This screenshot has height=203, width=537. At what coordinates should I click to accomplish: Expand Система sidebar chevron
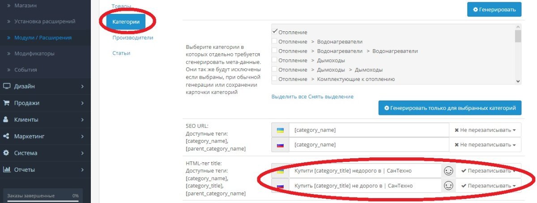tap(82, 153)
